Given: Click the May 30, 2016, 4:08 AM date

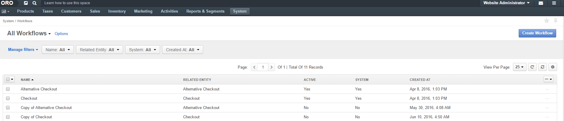Looking at the screenshot, I should [x=430, y=108].
